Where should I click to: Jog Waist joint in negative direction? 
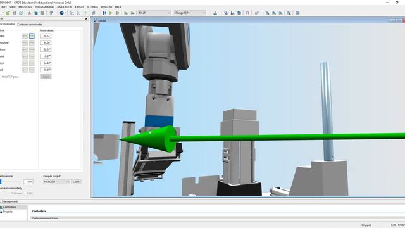pyautogui.click(x=25, y=36)
